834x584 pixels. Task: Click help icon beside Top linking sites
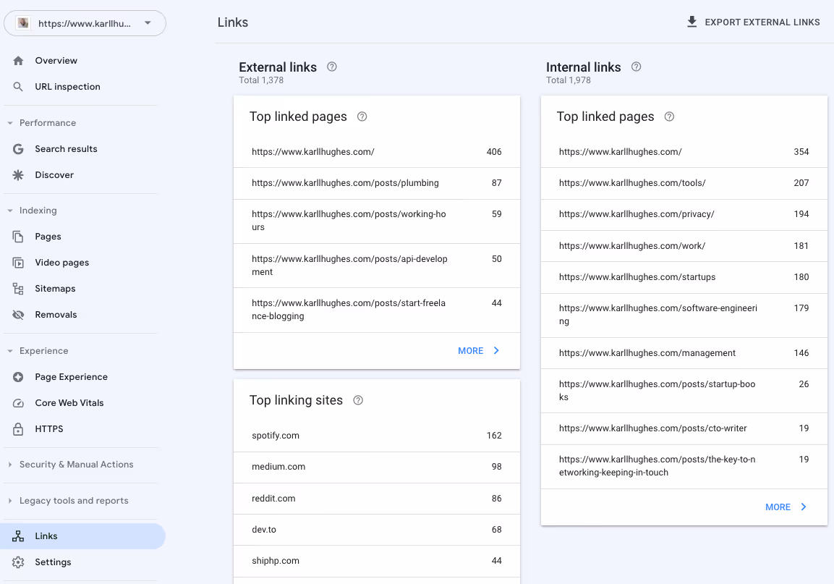pos(359,400)
